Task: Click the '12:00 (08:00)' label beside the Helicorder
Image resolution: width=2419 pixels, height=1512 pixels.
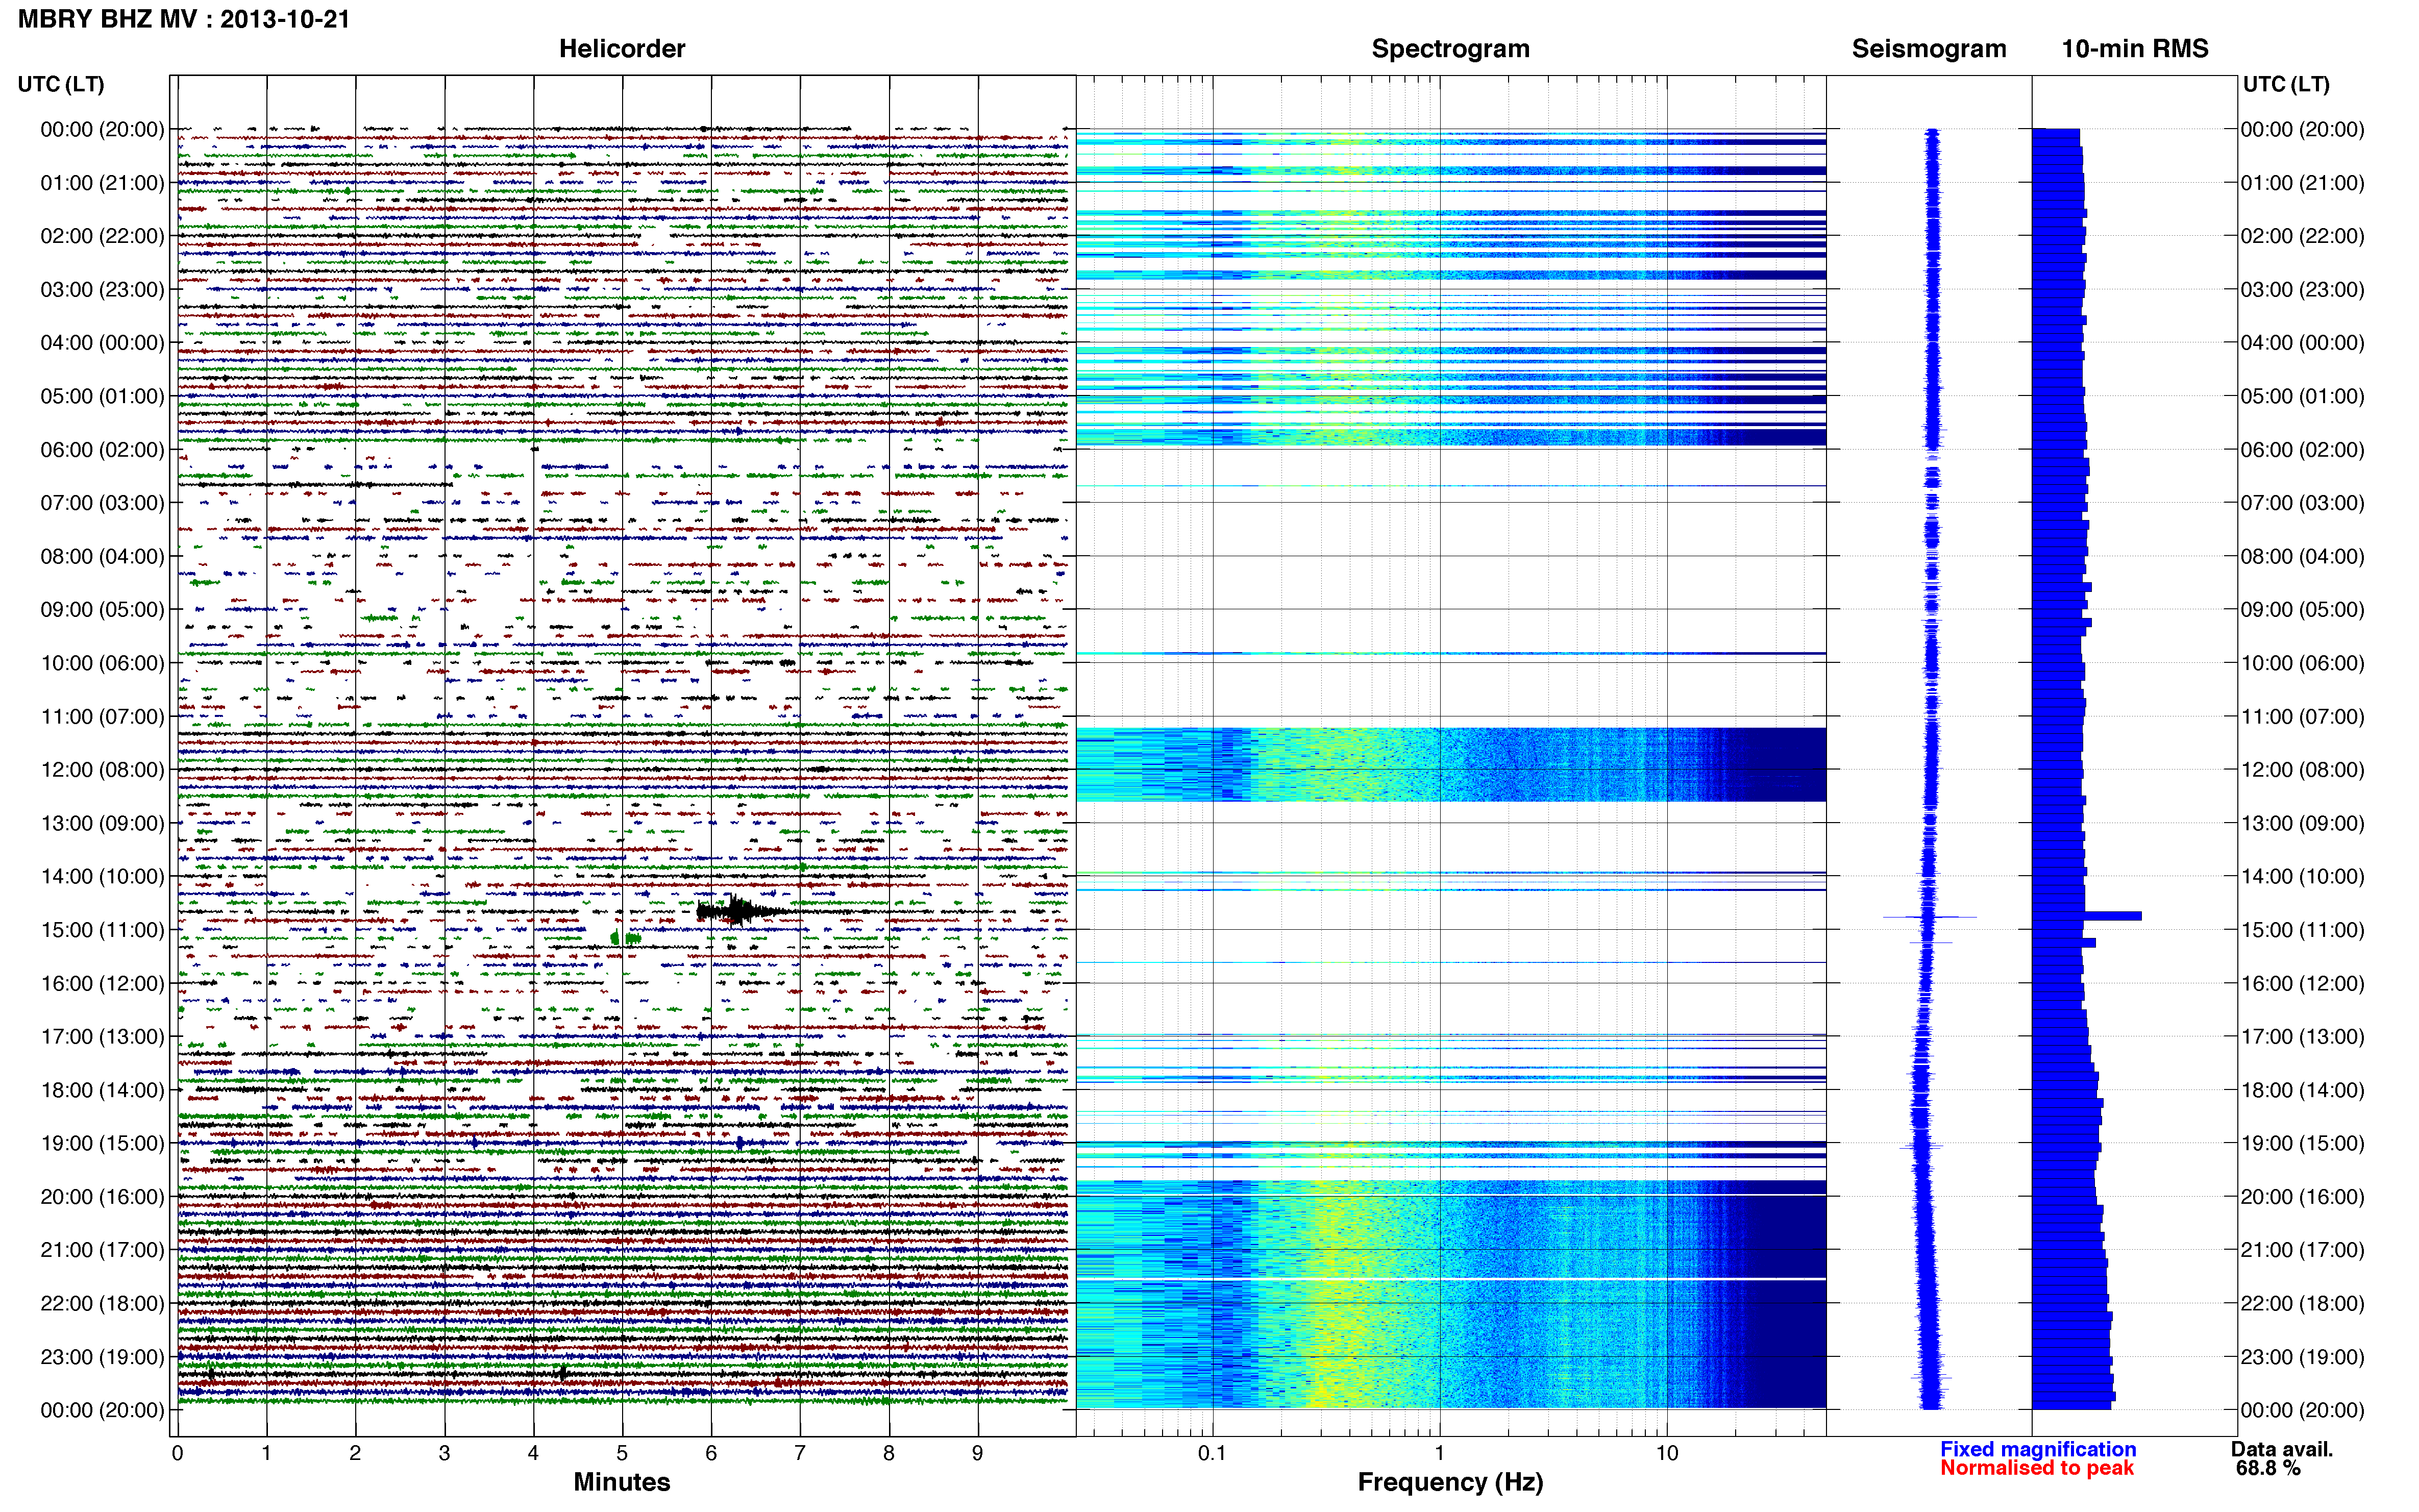Action: [x=102, y=770]
